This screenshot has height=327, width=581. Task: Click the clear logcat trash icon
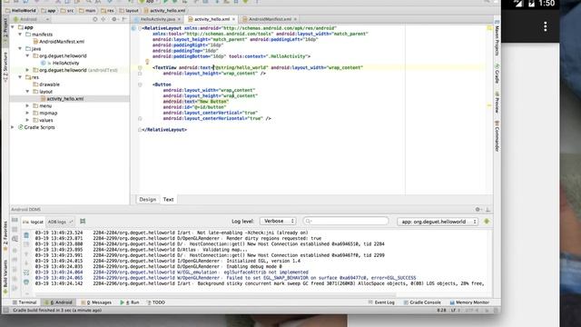[x=26, y=235]
